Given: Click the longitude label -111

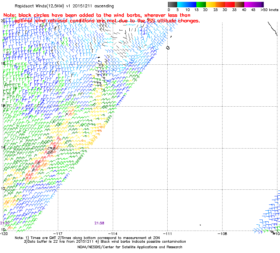Looking at the screenshot, I should [168, 234].
